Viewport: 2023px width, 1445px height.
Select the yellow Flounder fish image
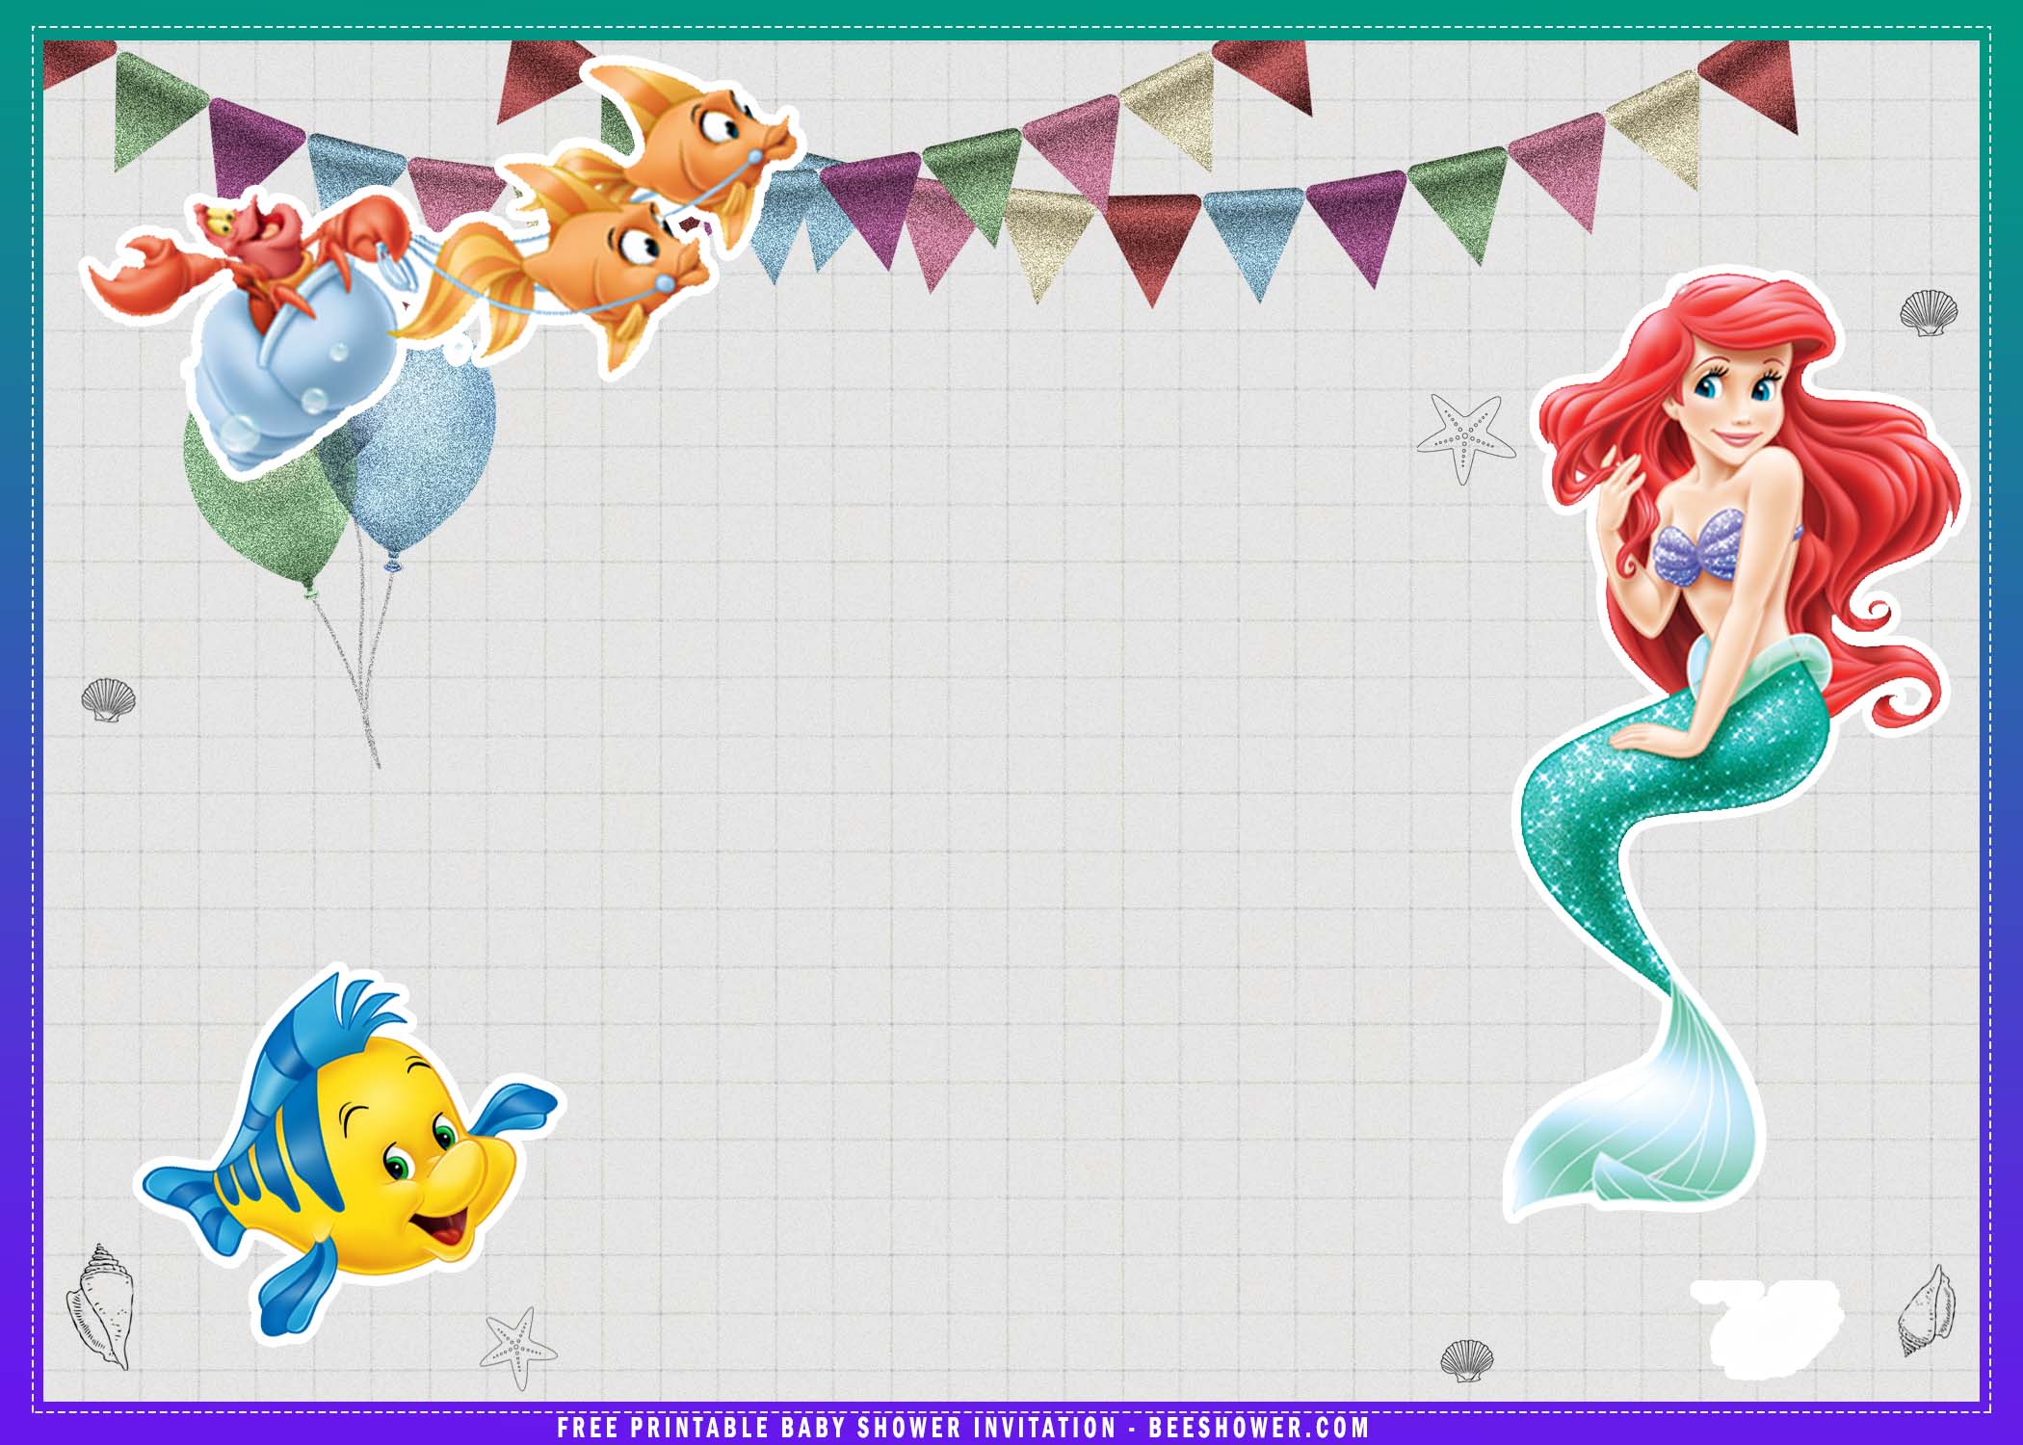pos(349,1153)
